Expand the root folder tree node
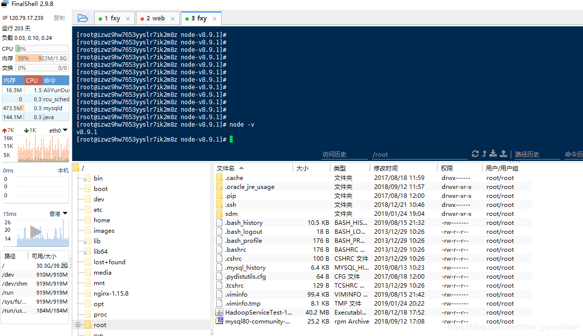This screenshot has height=336, width=583. click(78, 325)
